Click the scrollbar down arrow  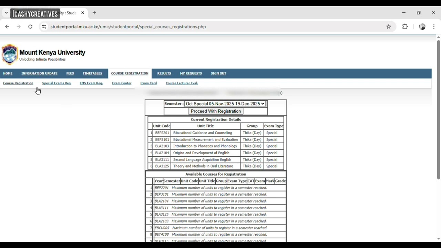439,238
